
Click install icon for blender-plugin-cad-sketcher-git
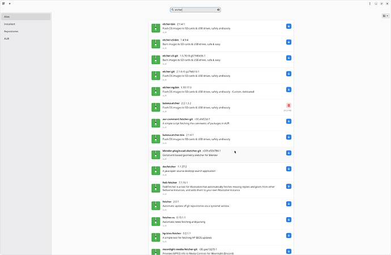[x=288, y=153]
